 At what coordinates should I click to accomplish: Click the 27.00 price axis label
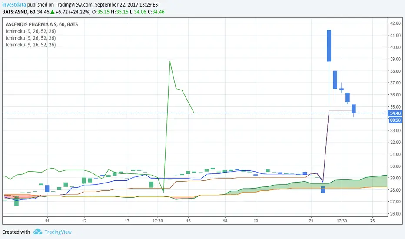coord(395,202)
